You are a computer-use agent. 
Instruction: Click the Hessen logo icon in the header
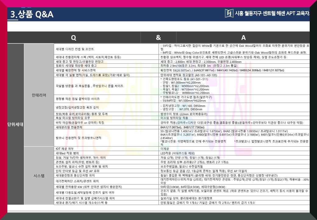click(229, 13)
